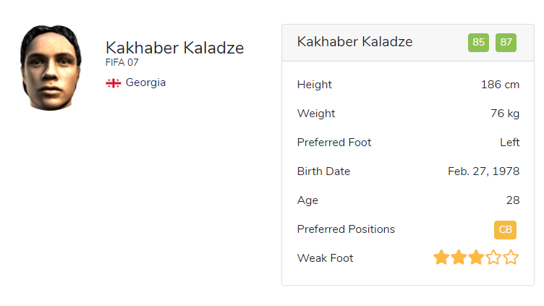Open the Georgia nationality link

tap(145, 82)
